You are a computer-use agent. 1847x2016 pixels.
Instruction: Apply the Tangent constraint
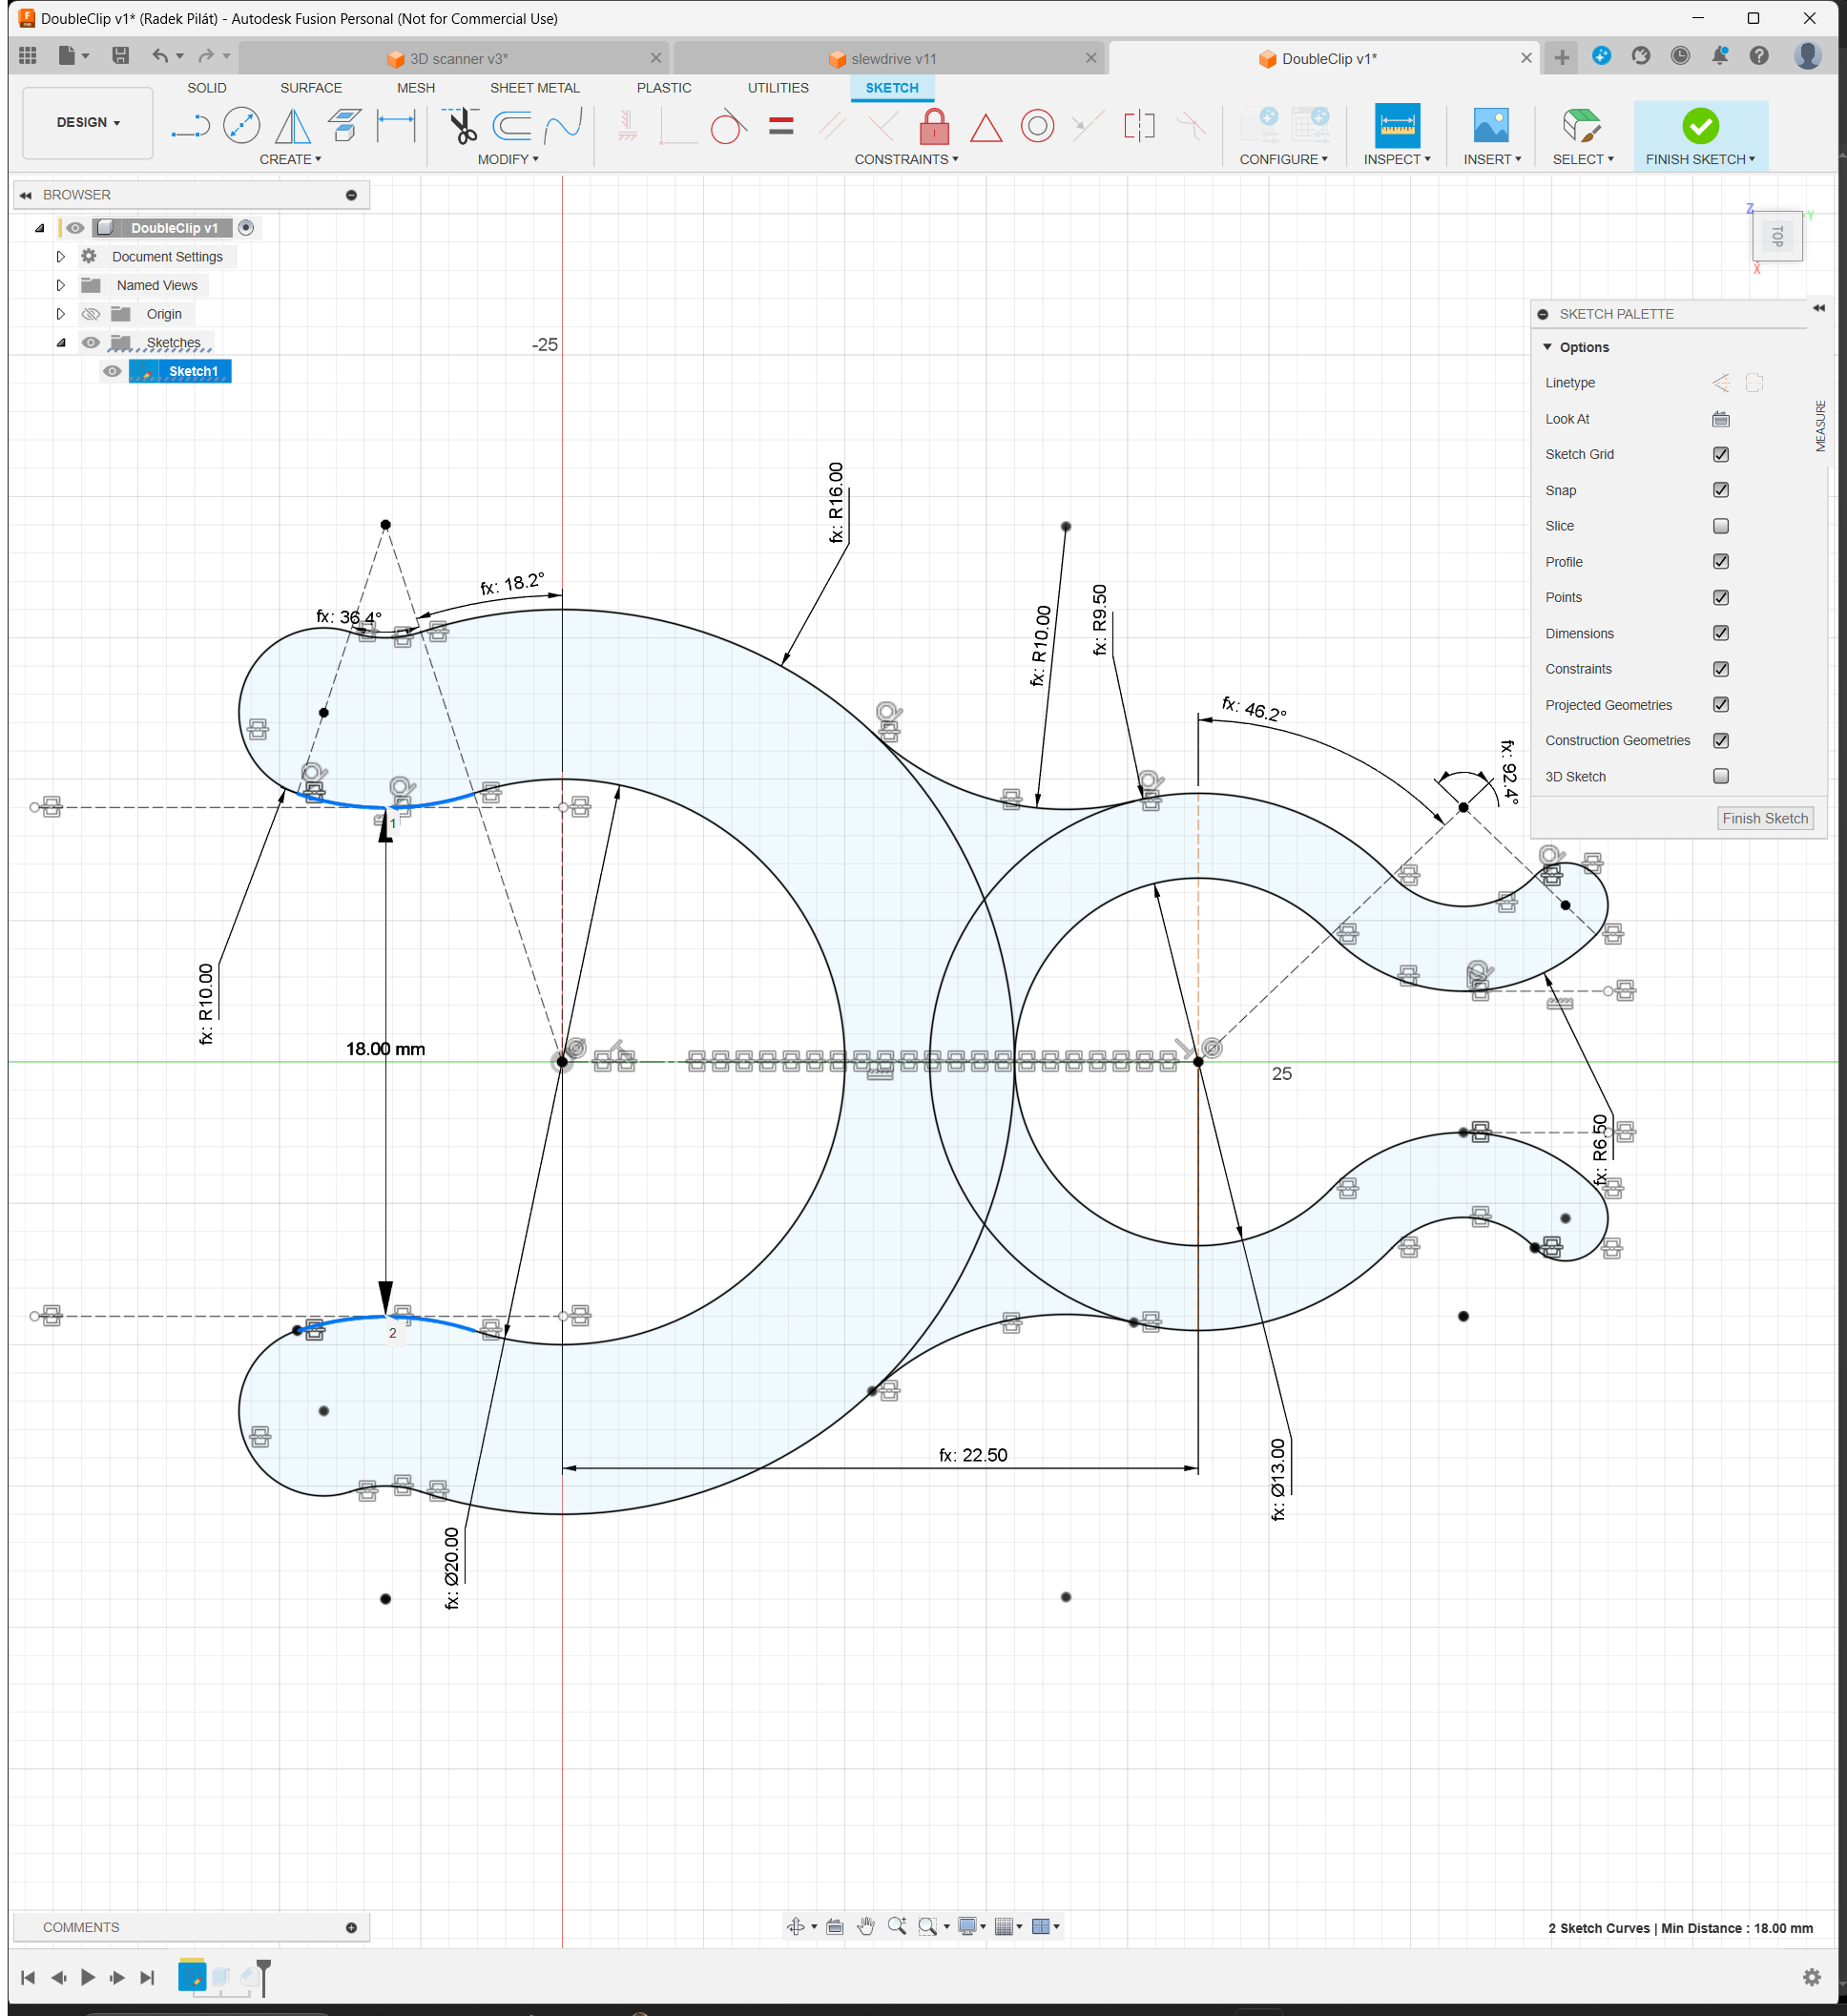coord(728,127)
